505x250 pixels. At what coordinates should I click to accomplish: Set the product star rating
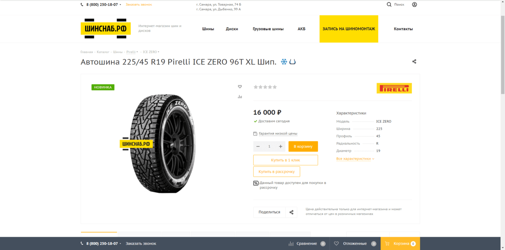pyautogui.click(x=265, y=87)
